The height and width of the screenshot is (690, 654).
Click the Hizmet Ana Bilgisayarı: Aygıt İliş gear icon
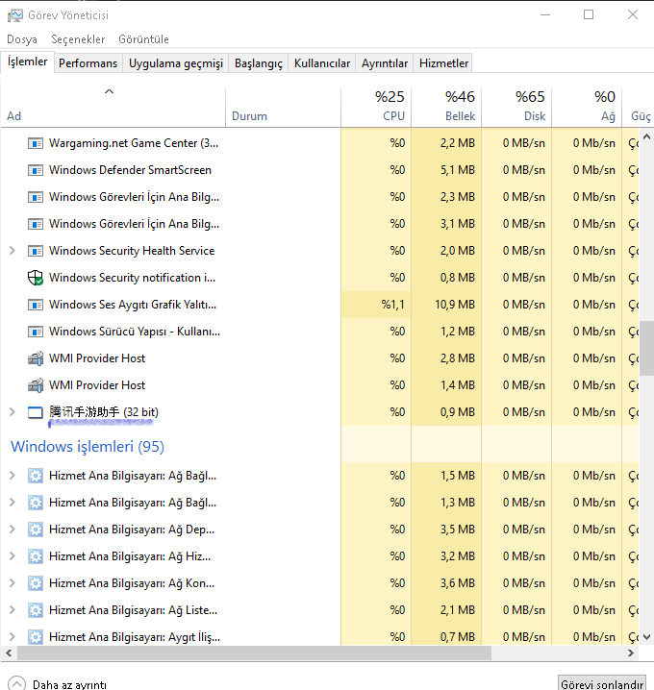coord(36,637)
